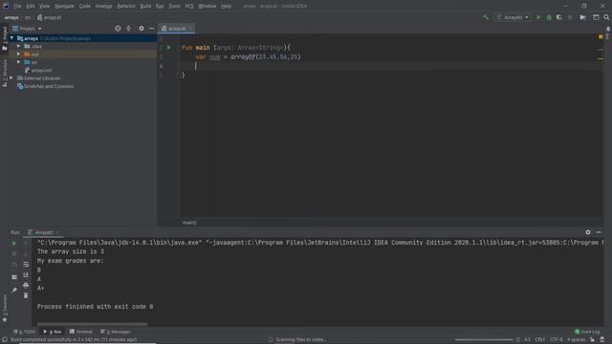Viewport: 612px width, 344px height.
Task: Open the Refactor menu
Action: coord(126,6)
